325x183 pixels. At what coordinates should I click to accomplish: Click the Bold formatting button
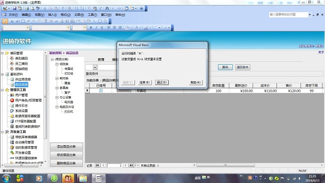[x=91, y=27]
